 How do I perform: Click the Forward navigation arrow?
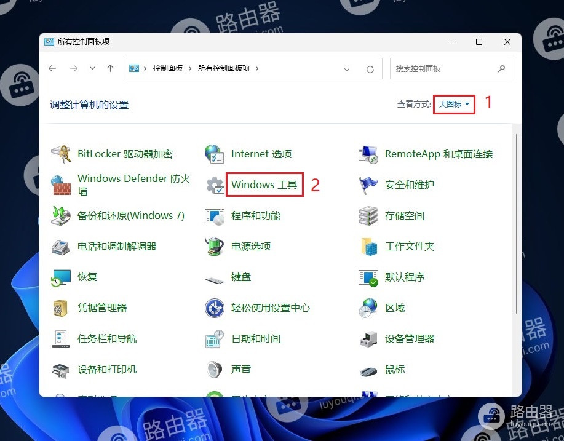74,68
